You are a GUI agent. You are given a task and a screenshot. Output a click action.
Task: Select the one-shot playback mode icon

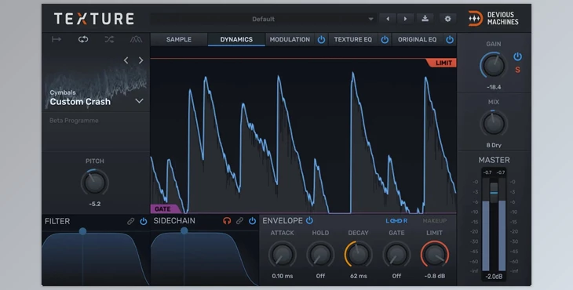coord(57,39)
